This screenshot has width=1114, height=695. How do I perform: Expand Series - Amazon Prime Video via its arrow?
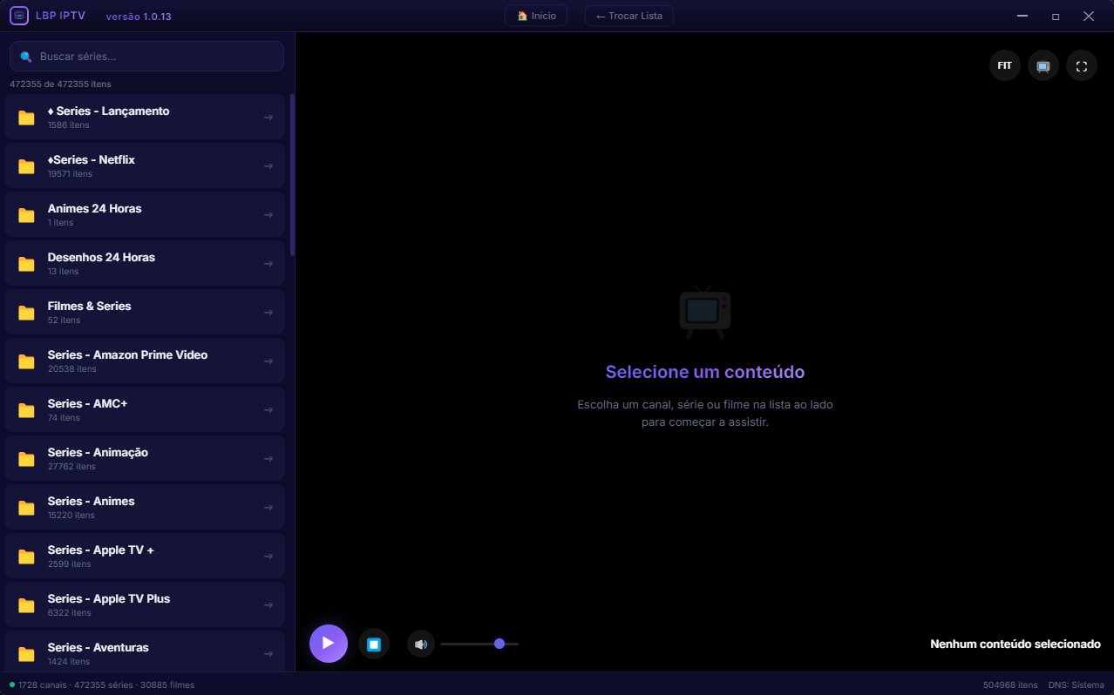tap(268, 361)
